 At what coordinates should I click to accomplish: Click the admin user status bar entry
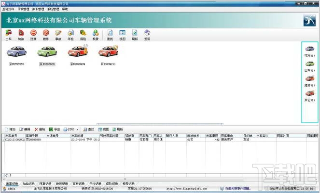click(10, 189)
